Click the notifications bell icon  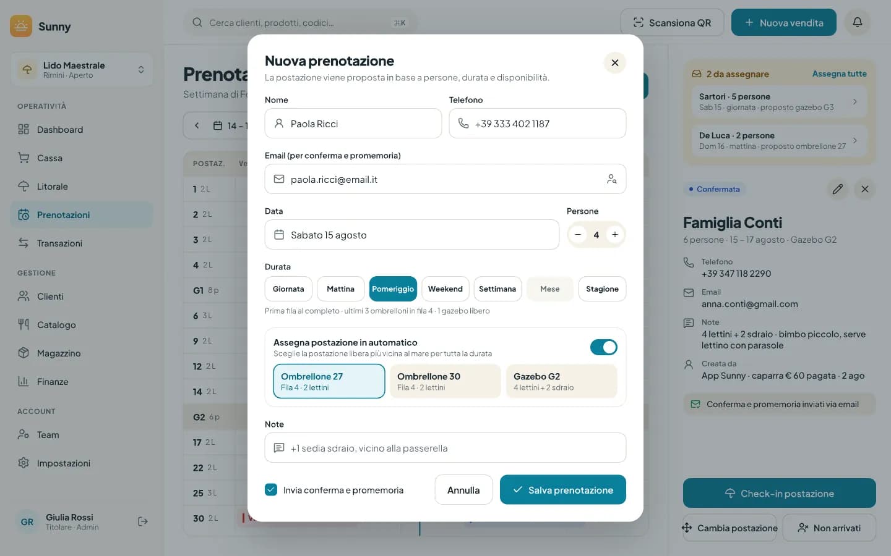[857, 22]
